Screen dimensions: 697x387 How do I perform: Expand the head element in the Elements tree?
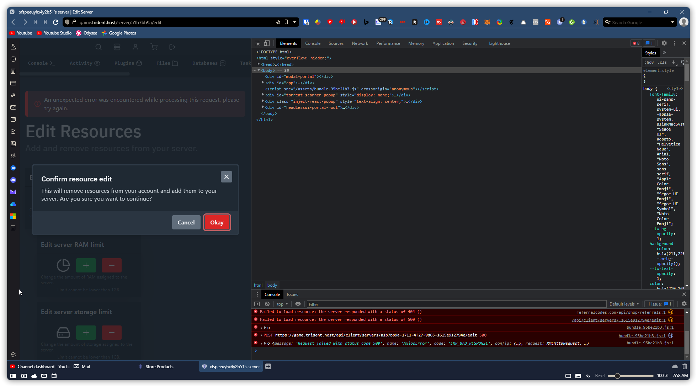(259, 64)
